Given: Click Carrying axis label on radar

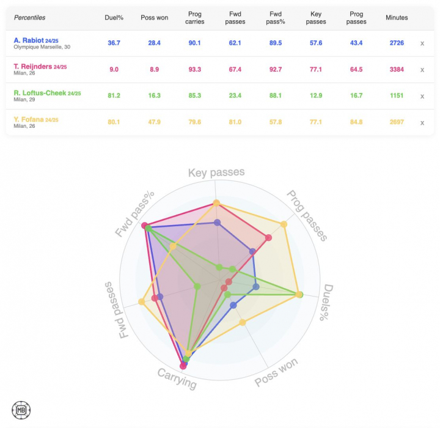Looking at the screenshot, I should point(177,380).
